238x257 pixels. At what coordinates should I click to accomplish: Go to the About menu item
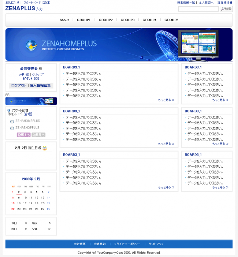coord(64,20)
